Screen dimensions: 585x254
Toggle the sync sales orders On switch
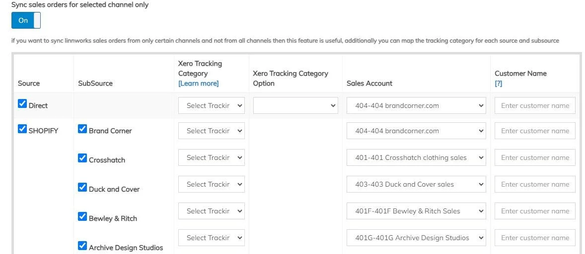pyautogui.click(x=26, y=21)
